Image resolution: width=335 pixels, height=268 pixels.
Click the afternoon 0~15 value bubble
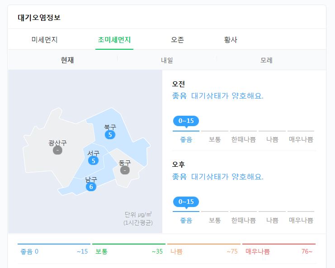pos(186,202)
